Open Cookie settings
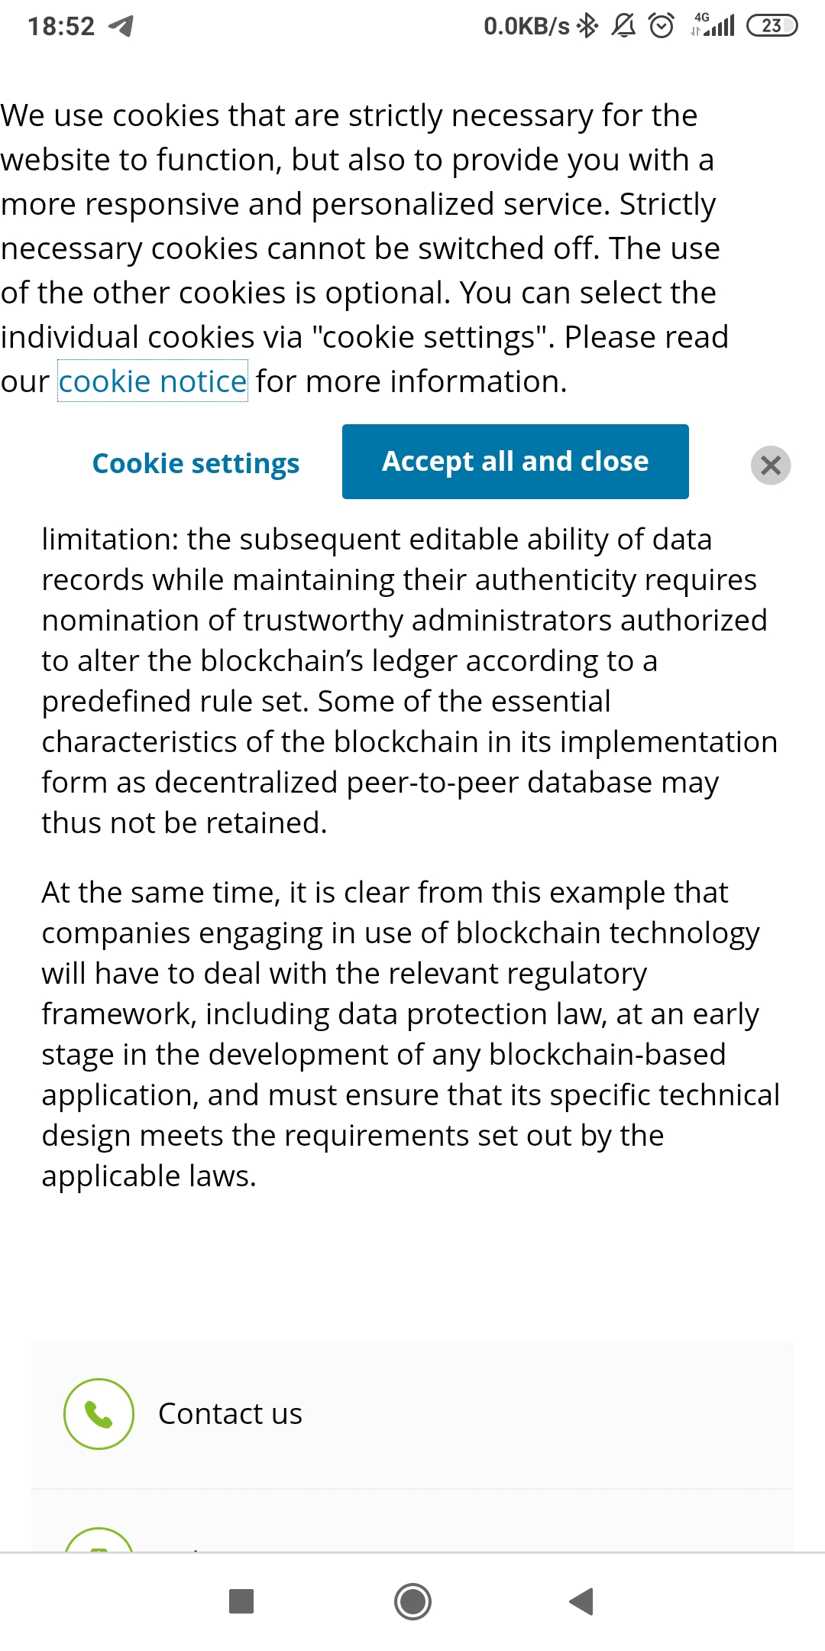The width and height of the screenshot is (825, 1651). pyautogui.click(x=196, y=463)
